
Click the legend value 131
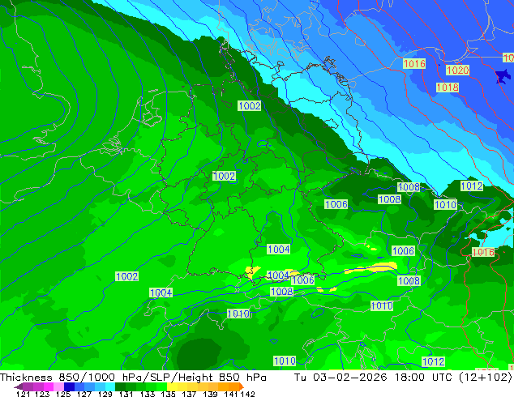pos(126,394)
